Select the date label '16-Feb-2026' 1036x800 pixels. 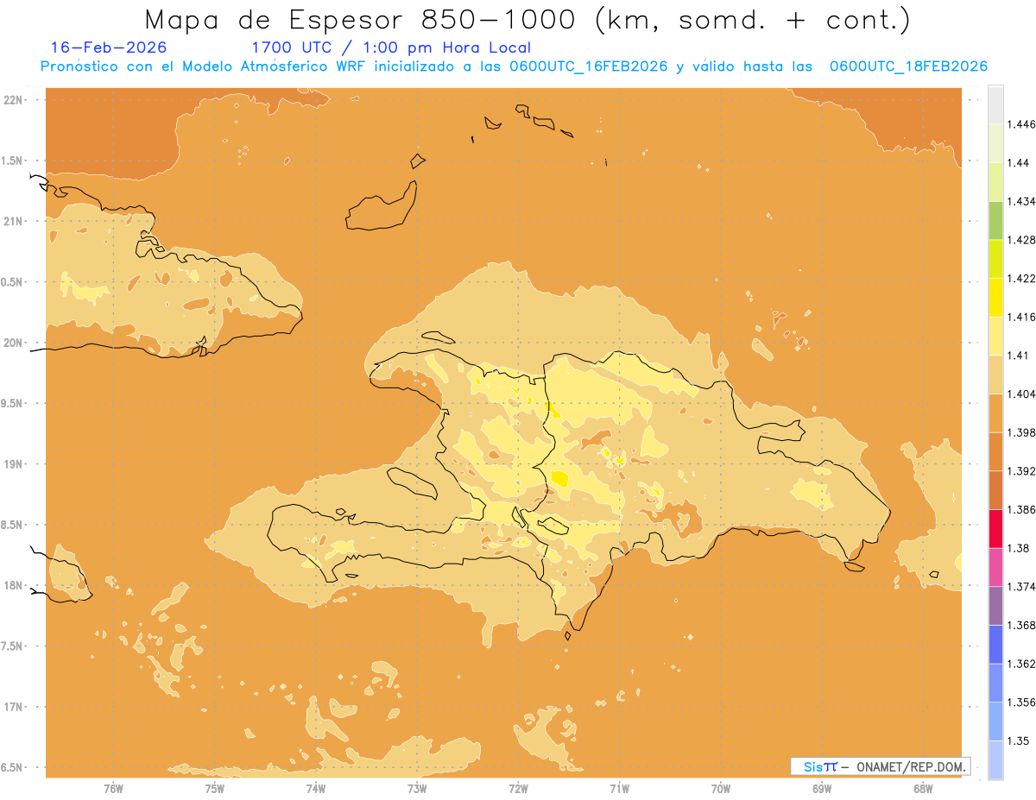pos(109,47)
